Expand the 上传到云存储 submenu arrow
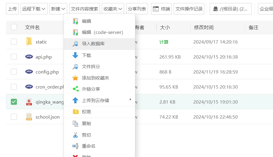The width and height of the screenshot is (273, 157). (x=130, y=99)
